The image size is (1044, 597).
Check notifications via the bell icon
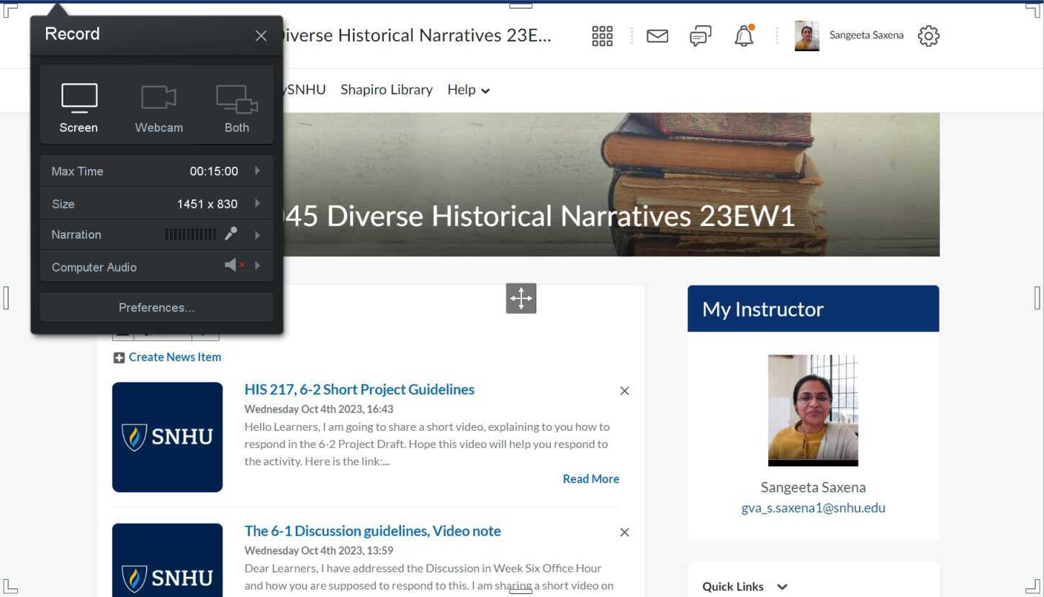click(744, 35)
